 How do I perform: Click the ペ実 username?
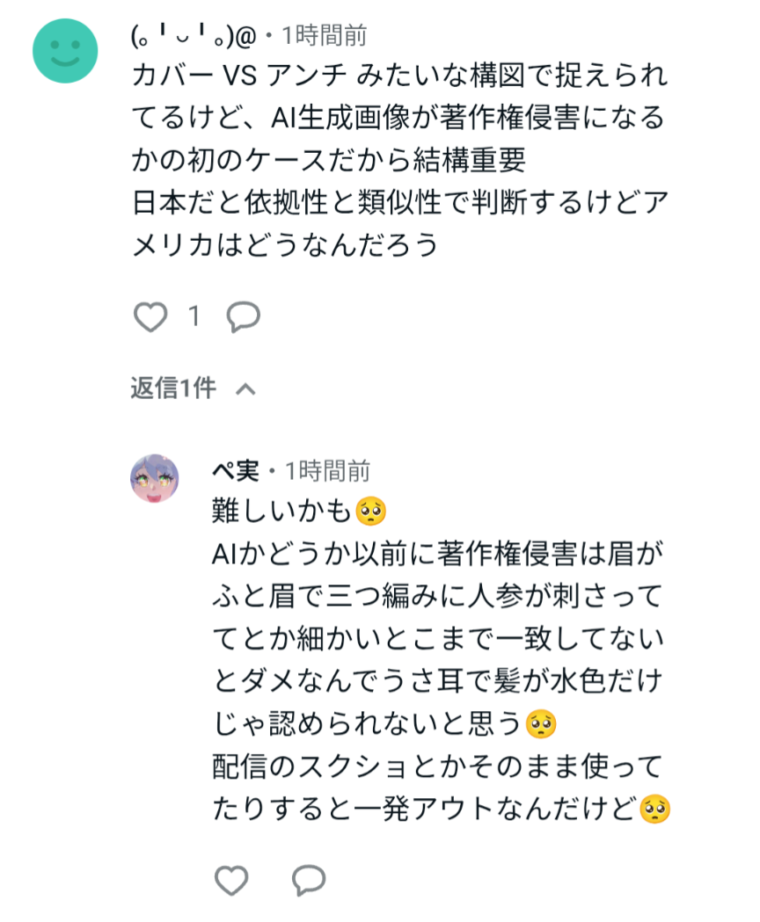point(236,471)
